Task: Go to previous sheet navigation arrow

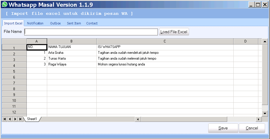Action: (x=10, y=119)
